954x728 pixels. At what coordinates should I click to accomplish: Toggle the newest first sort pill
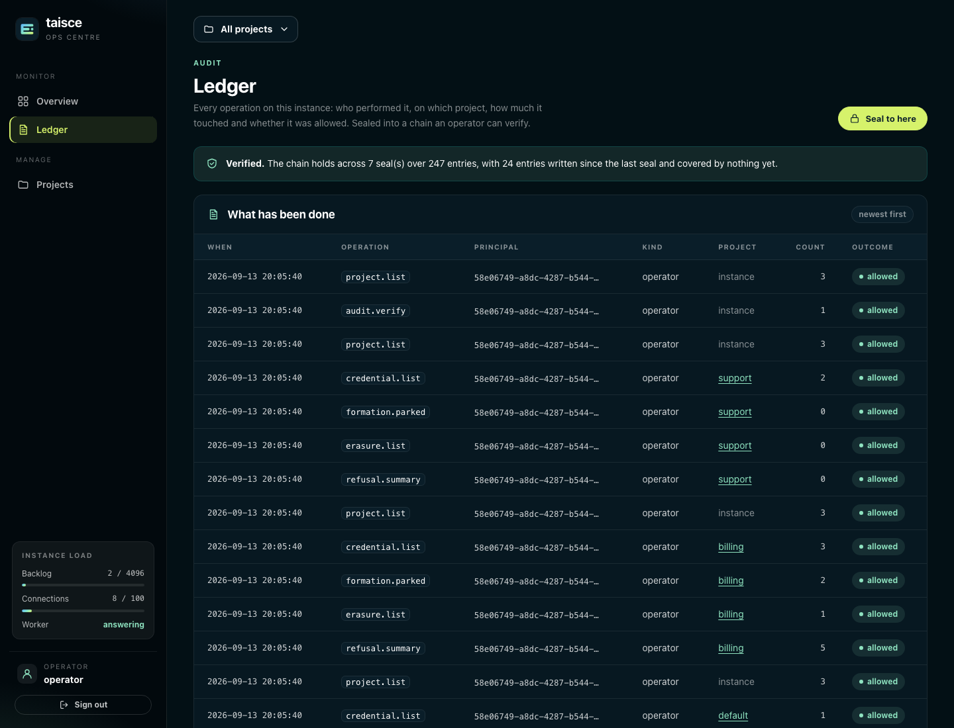(x=882, y=214)
